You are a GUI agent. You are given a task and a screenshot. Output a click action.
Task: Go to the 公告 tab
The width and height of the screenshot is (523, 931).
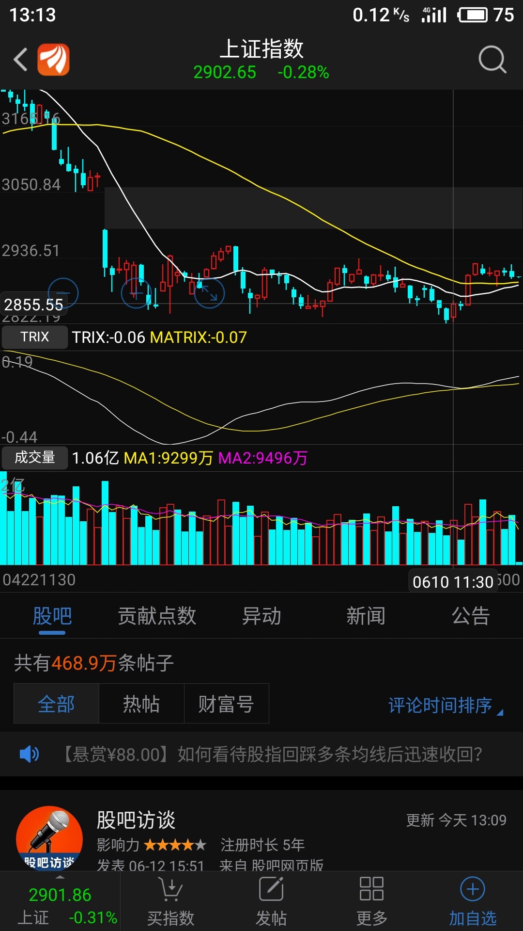point(471,616)
